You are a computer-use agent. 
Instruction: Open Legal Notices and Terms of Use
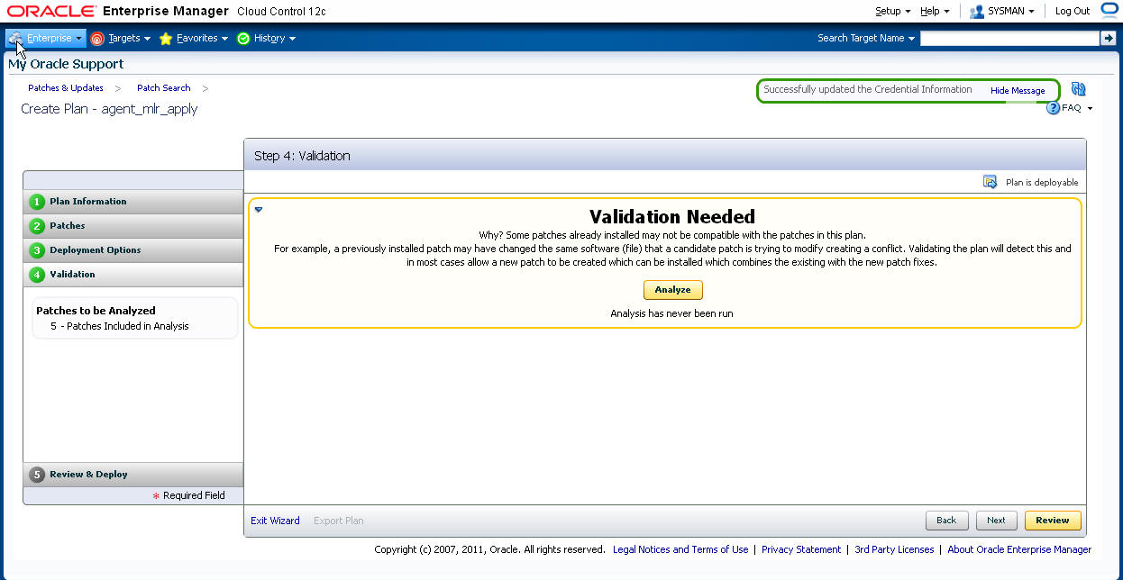[x=680, y=549]
